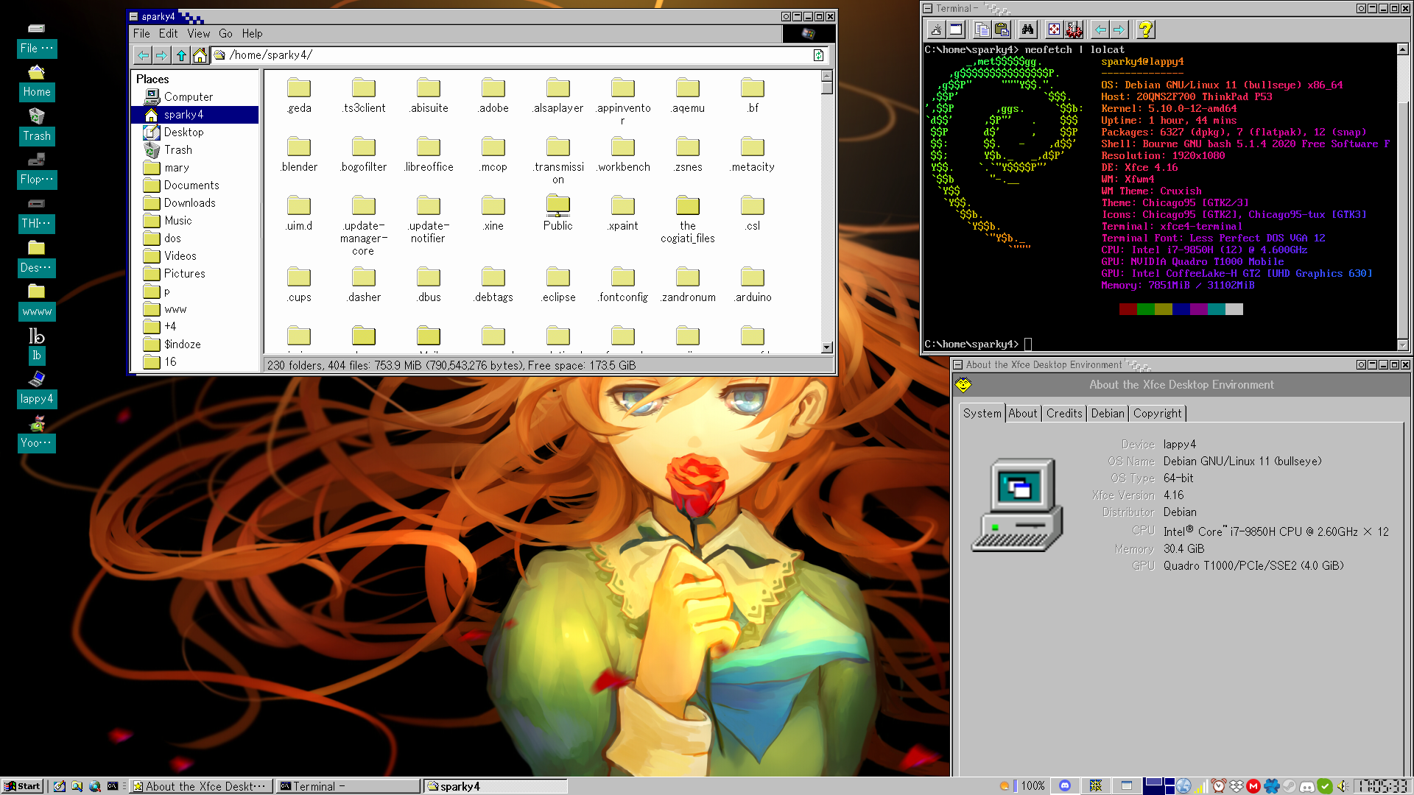Click the Terminal taskbar button
The width and height of the screenshot is (1414, 795).
(346, 786)
